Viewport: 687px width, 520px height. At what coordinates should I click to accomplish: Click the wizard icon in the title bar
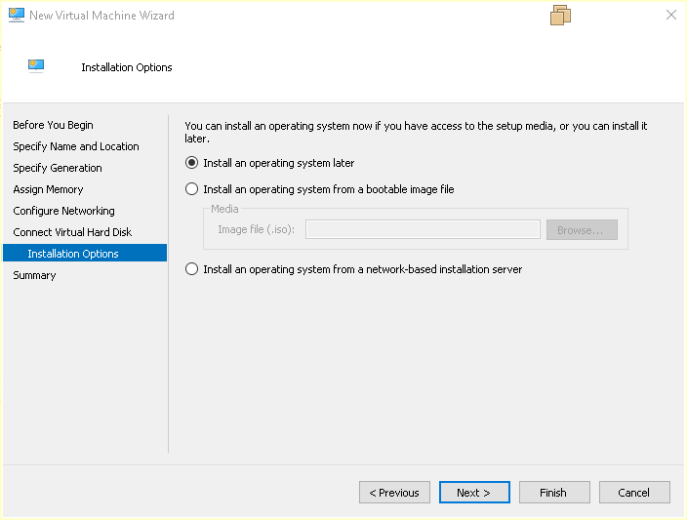(17, 16)
